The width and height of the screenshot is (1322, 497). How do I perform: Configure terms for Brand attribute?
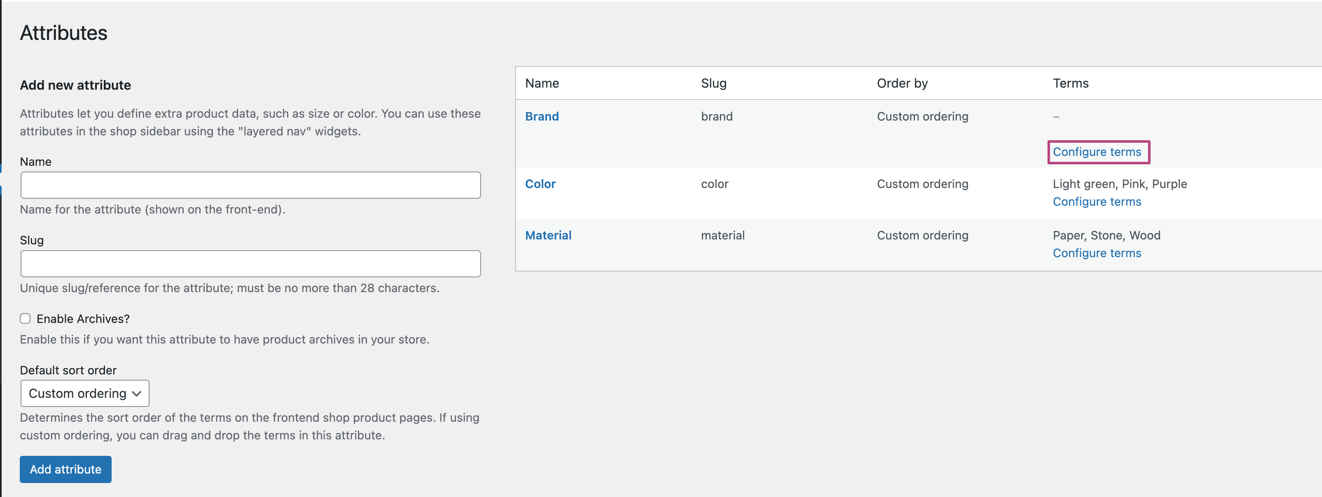[1097, 152]
